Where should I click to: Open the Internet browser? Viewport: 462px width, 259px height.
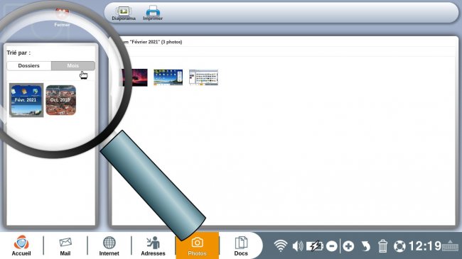[x=109, y=246]
